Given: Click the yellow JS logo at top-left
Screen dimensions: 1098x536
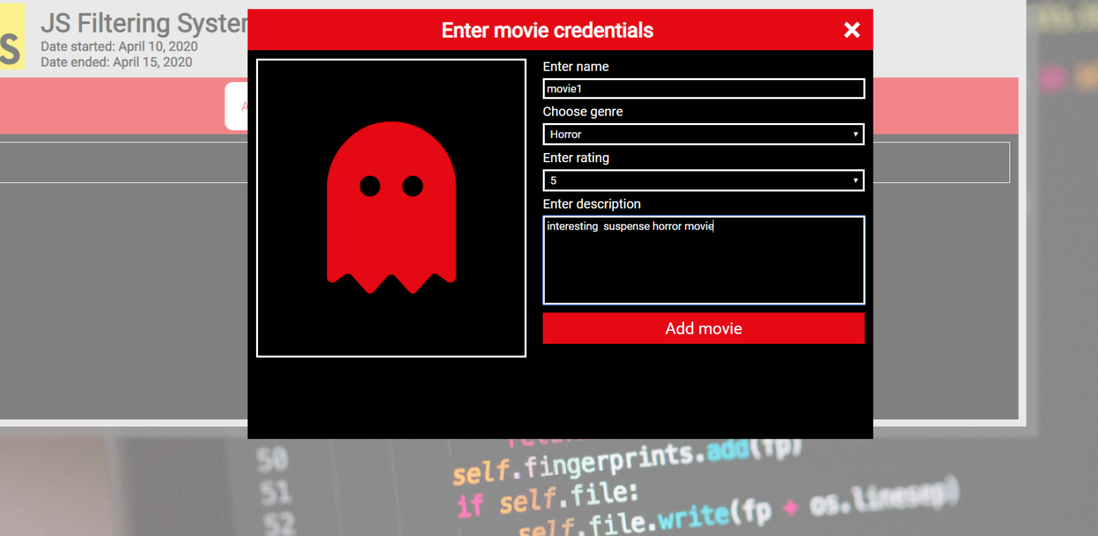Looking at the screenshot, I should pos(12,37).
